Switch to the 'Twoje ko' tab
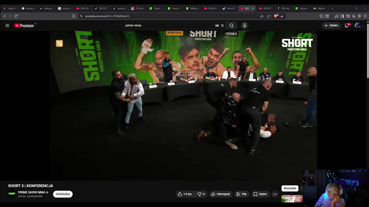Screen dimensions: 369x207 click(10, 8)
